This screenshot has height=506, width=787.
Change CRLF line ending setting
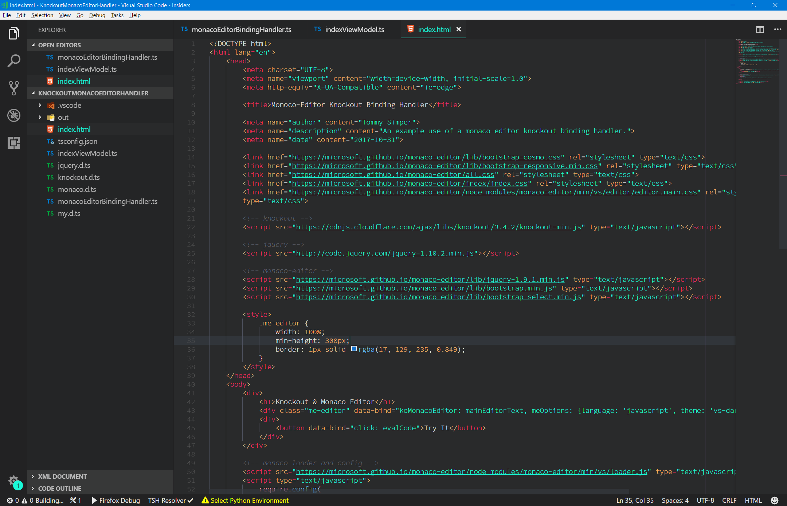[729, 500]
